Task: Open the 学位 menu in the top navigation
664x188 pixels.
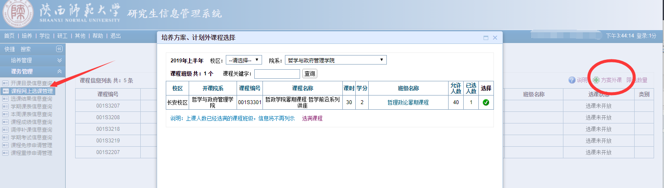Action: coord(44,36)
